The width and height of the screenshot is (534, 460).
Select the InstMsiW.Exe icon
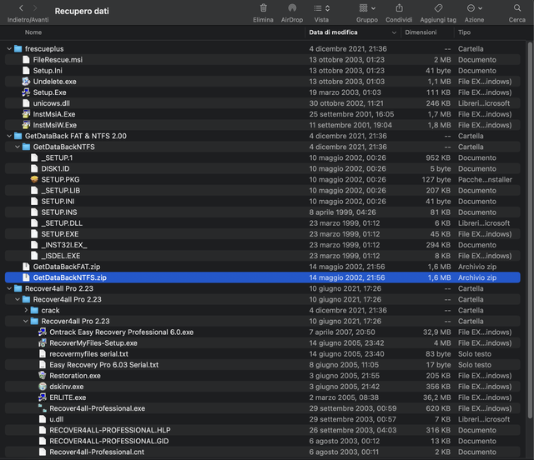[26, 125]
